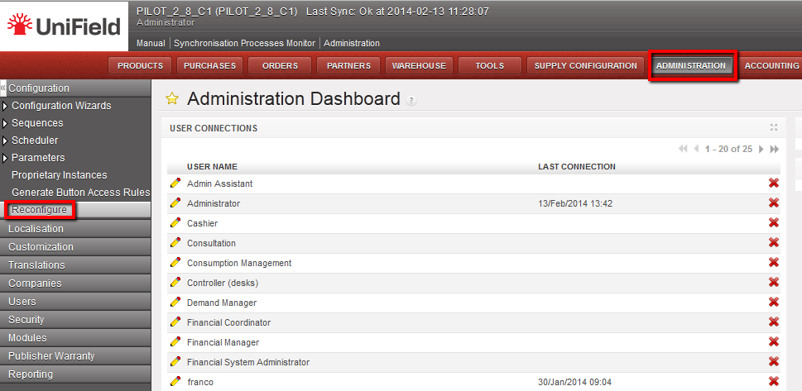The height and width of the screenshot is (391, 802).
Task: Edit the Admin Assistant user with pencil
Action: click(175, 184)
